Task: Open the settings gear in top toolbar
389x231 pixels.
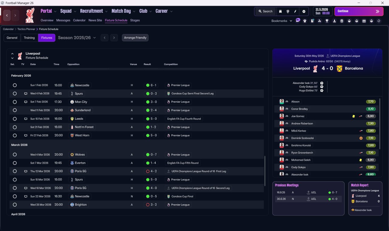Action: [x=304, y=11]
